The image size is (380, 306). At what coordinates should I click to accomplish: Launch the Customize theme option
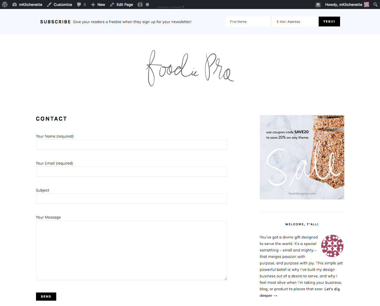[60, 4]
